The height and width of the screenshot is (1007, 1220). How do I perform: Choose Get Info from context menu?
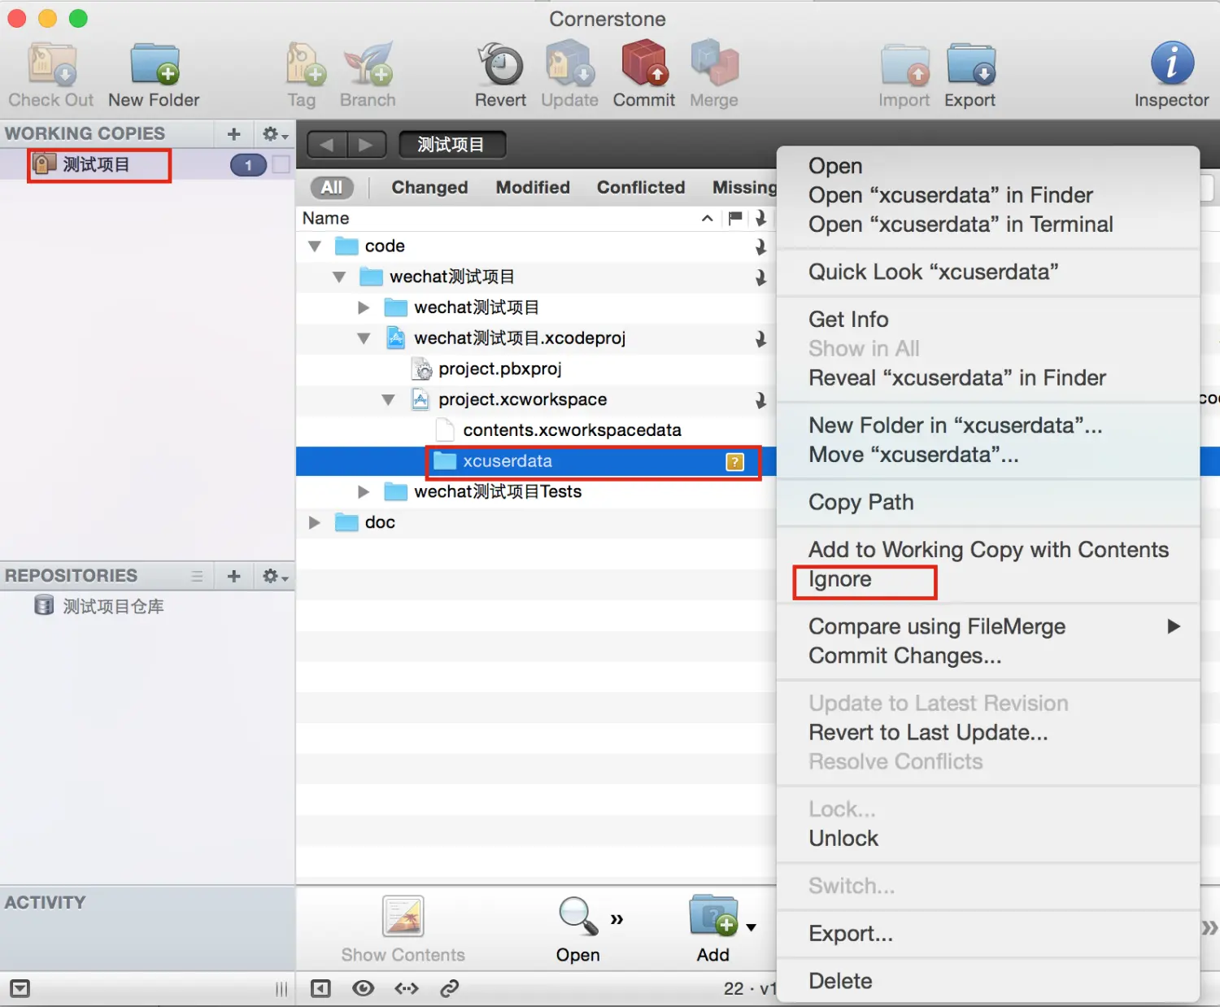[x=987, y=319]
